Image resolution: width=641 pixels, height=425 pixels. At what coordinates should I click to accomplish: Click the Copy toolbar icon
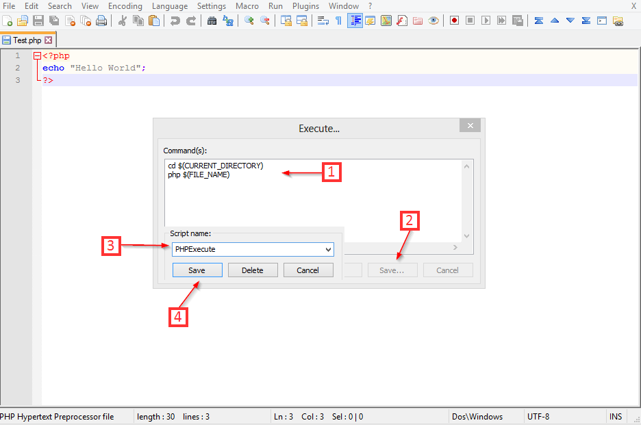click(x=138, y=21)
